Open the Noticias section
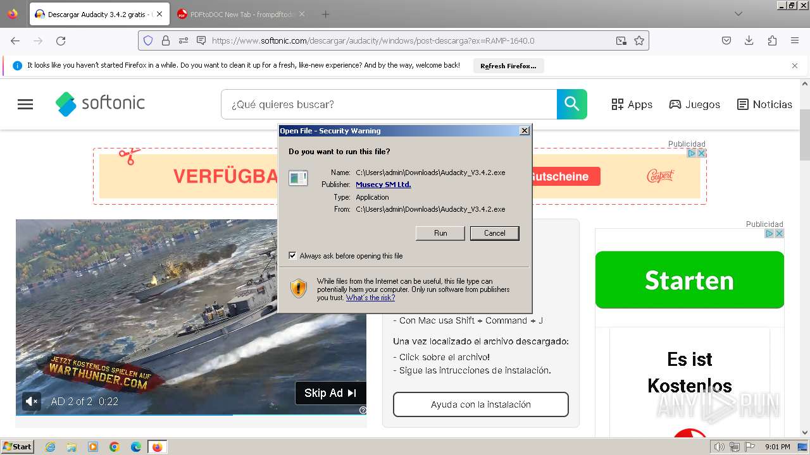The image size is (810, 455). (x=764, y=104)
